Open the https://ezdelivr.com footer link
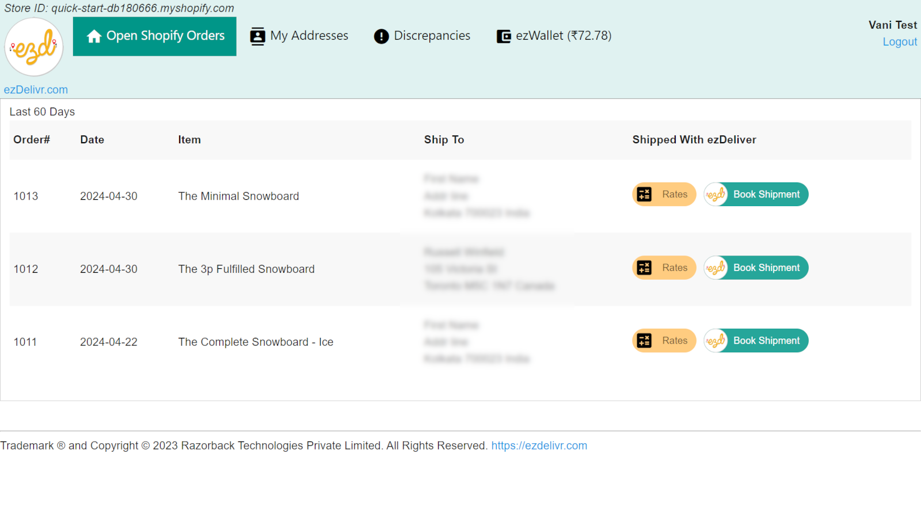This screenshot has height=518, width=921. pyautogui.click(x=539, y=445)
